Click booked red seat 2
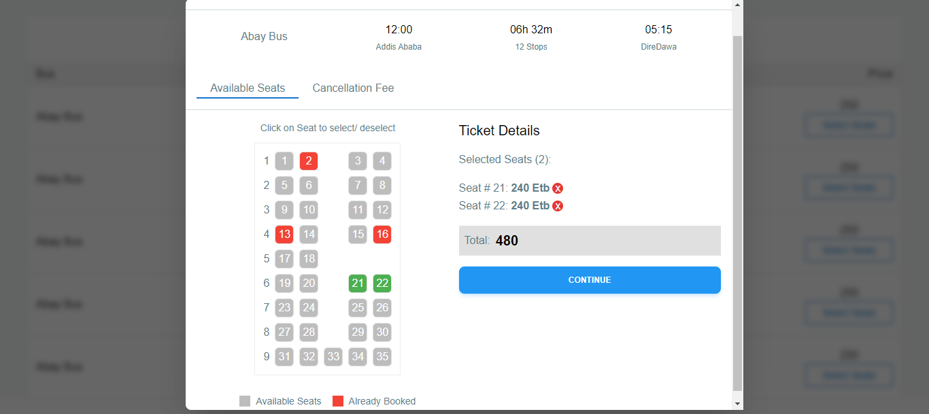Image resolution: width=929 pixels, height=414 pixels. point(309,161)
